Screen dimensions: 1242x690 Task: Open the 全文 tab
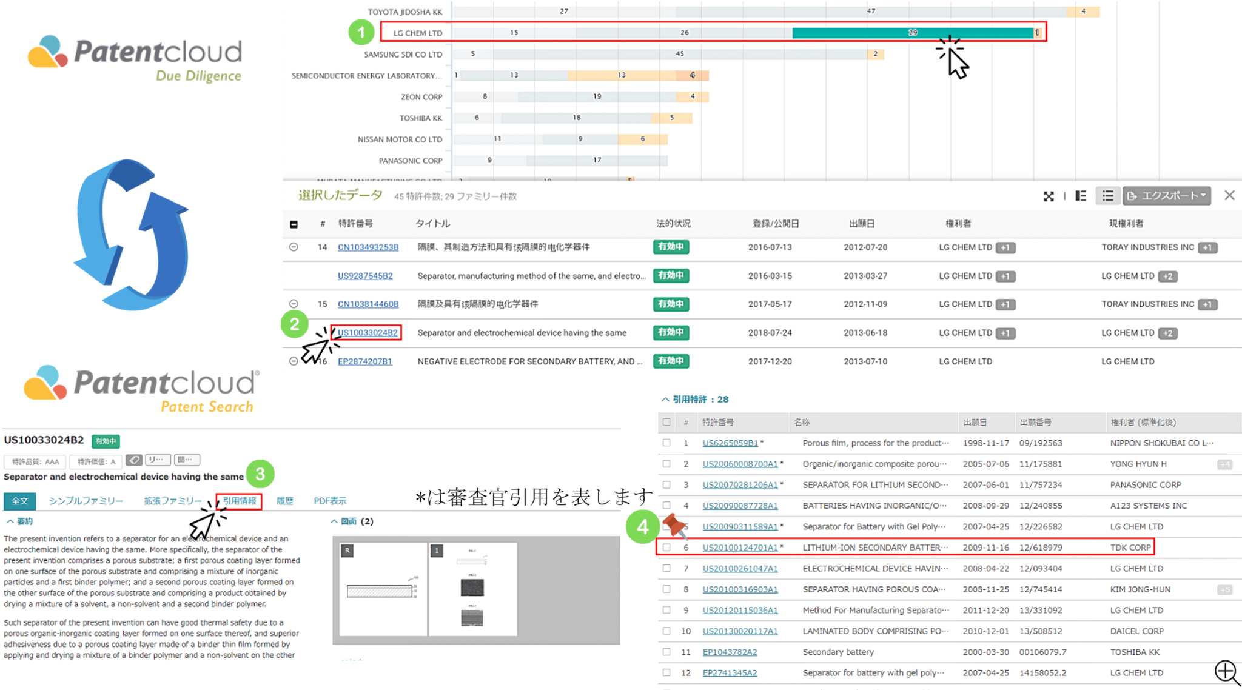pyautogui.click(x=20, y=501)
